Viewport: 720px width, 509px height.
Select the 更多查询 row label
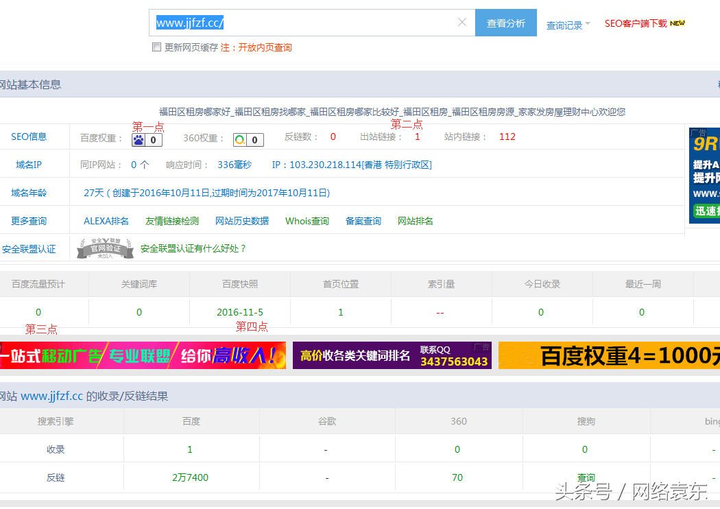[29, 221]
